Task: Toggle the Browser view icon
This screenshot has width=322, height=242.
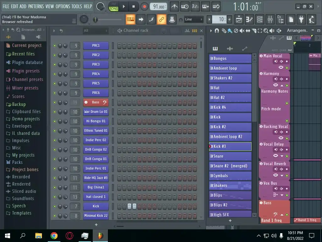Action: coord(280,20)
